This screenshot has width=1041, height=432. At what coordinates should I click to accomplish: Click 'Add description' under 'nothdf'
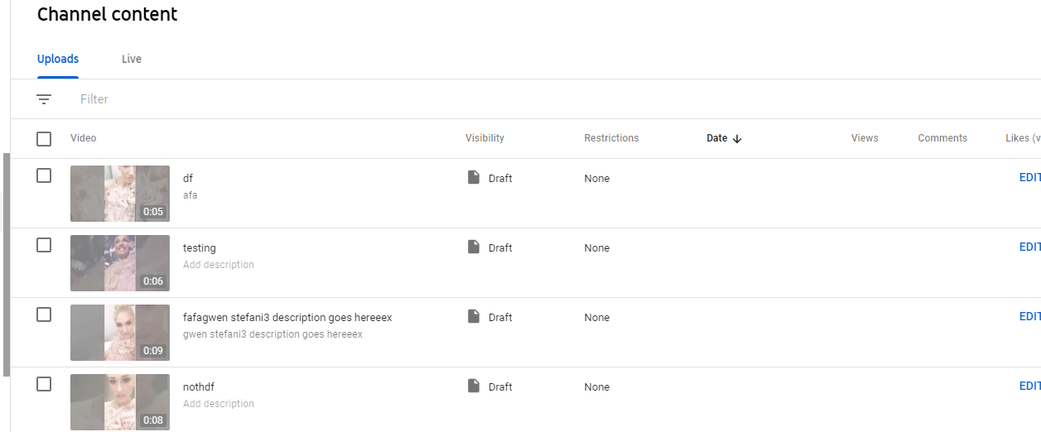[x=219, y=404]
